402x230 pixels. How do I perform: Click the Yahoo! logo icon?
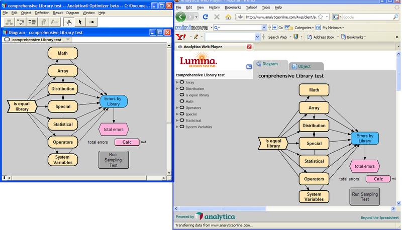click(x=181, y=37)
